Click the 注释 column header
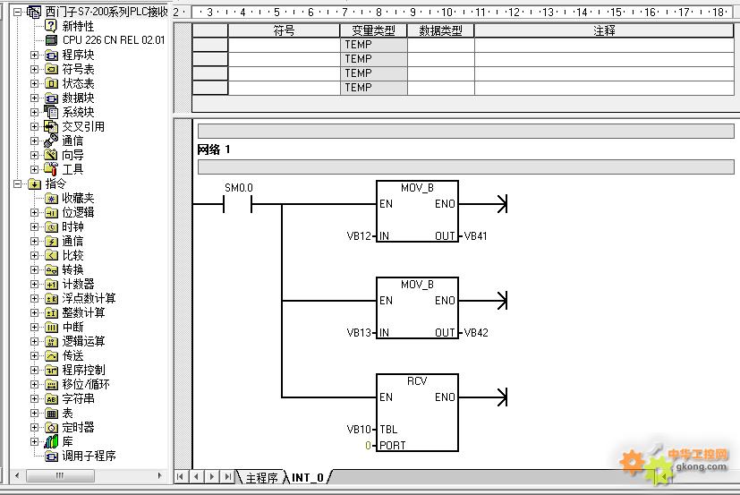740x495 pixels. click(604, 30)
